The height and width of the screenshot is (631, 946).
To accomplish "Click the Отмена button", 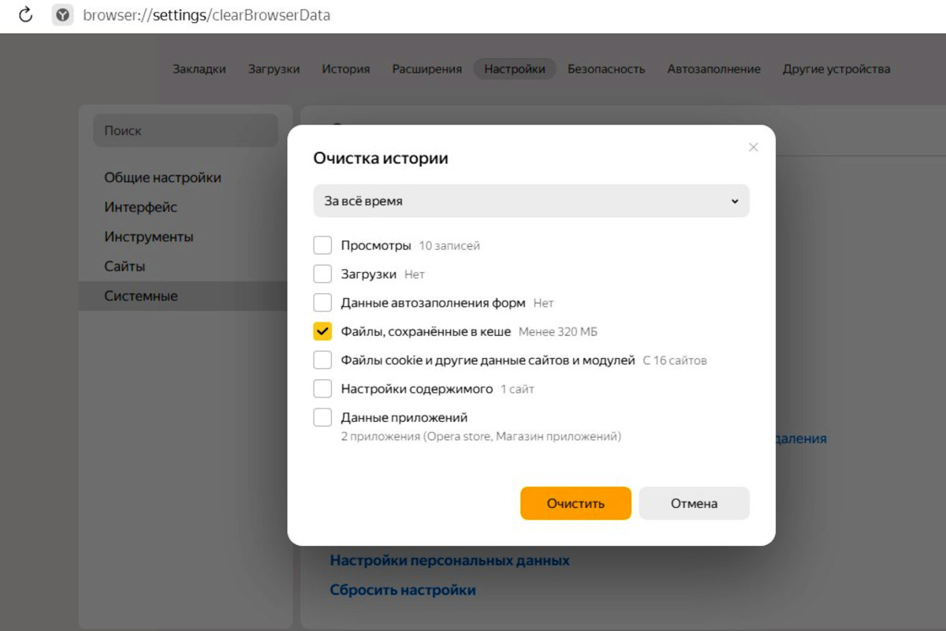I will pyautogui.click(x=694, y=503).
